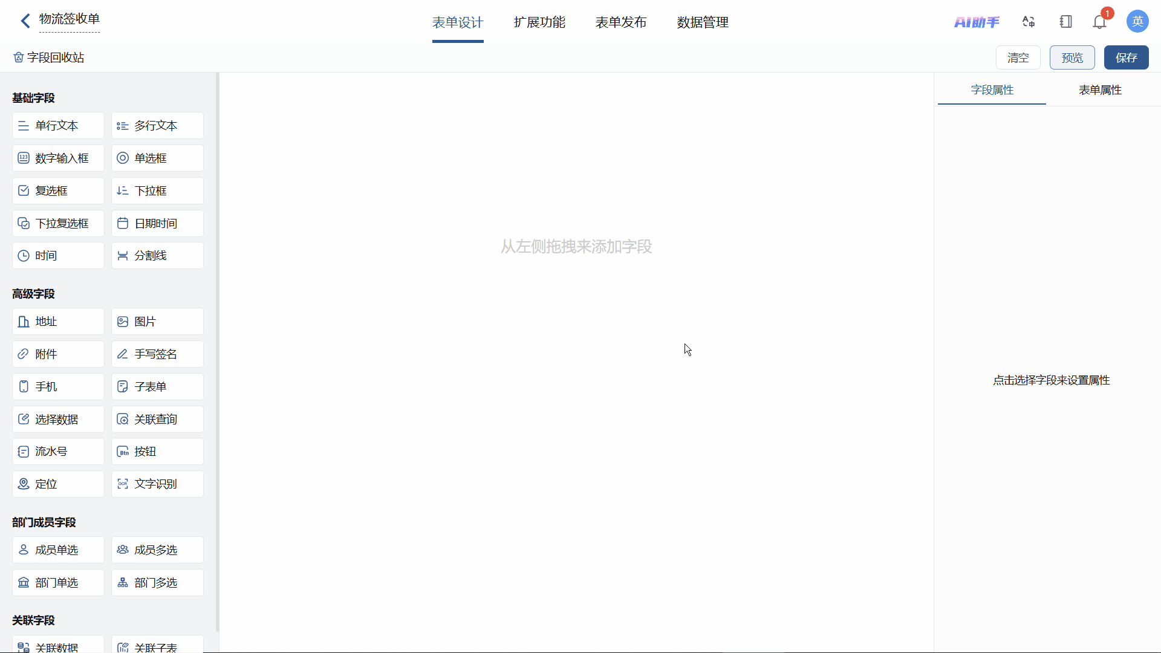Choose the 单选框 field
1161x653 pixels.
pyautogui.click(x=157, y=158)
